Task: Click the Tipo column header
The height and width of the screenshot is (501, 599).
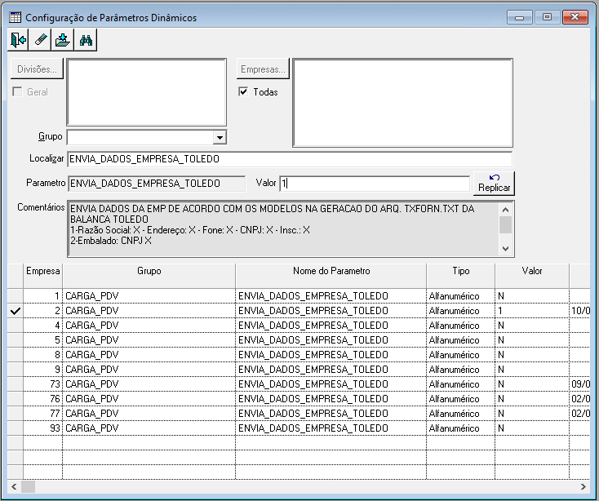Action: click(461, 275)
